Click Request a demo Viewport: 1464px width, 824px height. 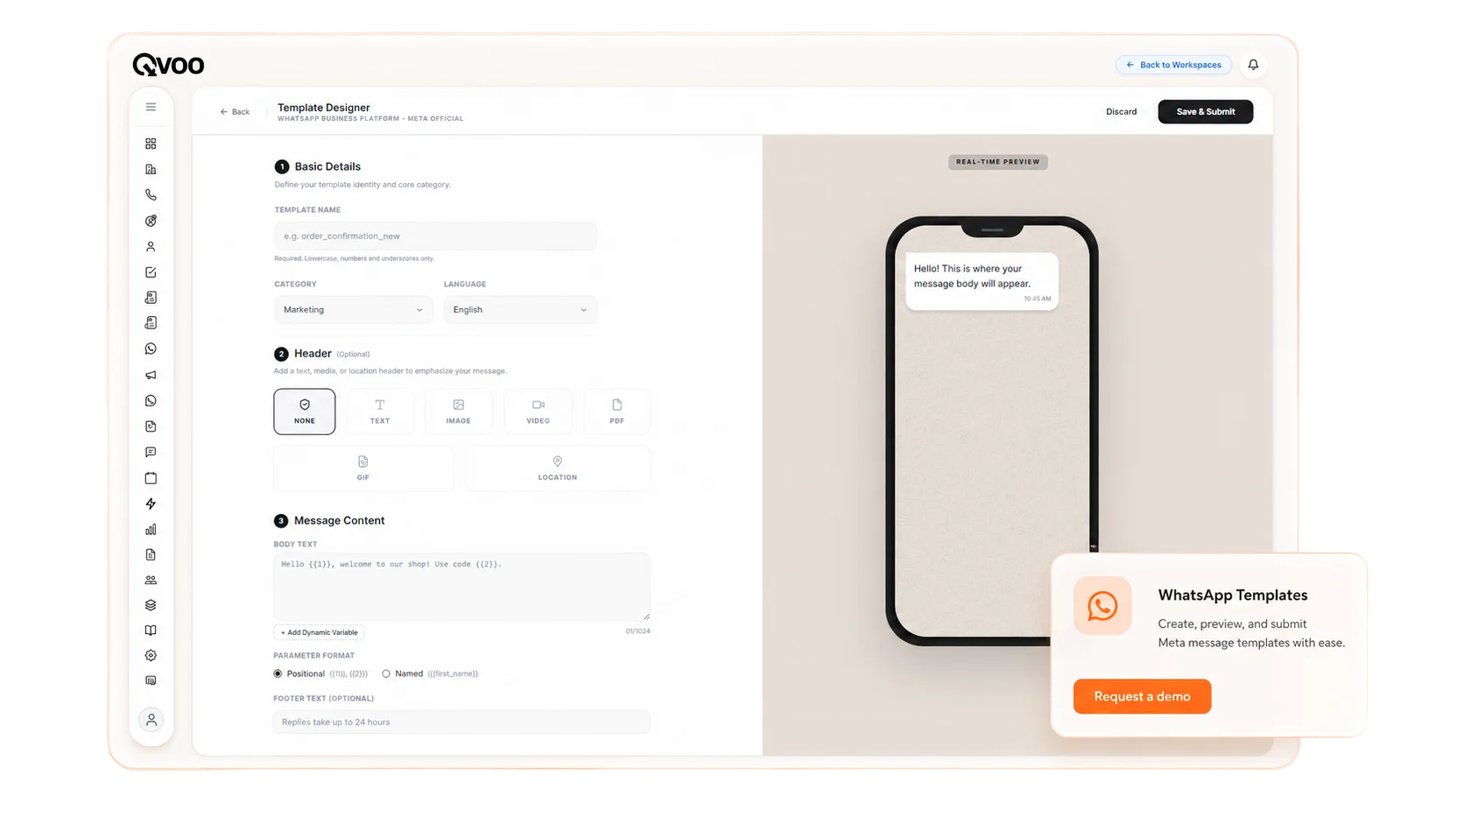pyautogui.click(x=1143, y=696)
